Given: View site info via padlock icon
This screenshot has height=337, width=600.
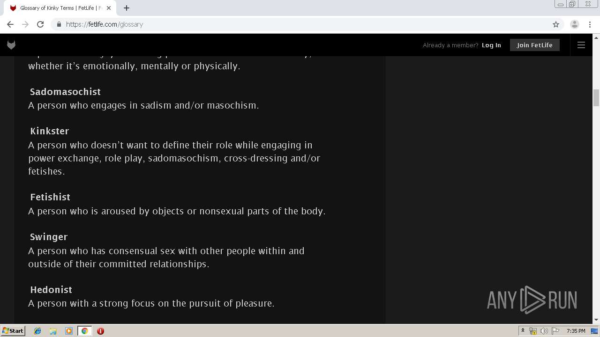Looking at the screenshot, I should [59, 24].
